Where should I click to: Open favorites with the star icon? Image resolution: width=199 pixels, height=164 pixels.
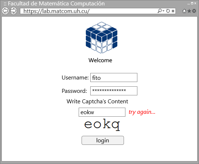pyautogui.click(x=189, y=11)
